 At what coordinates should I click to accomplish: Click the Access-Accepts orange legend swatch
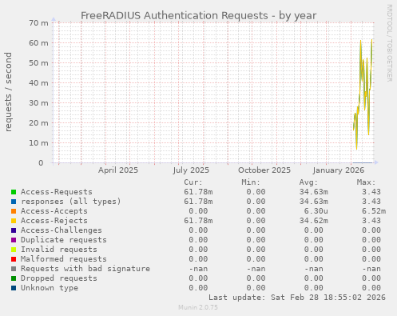[x=14, y=211]
